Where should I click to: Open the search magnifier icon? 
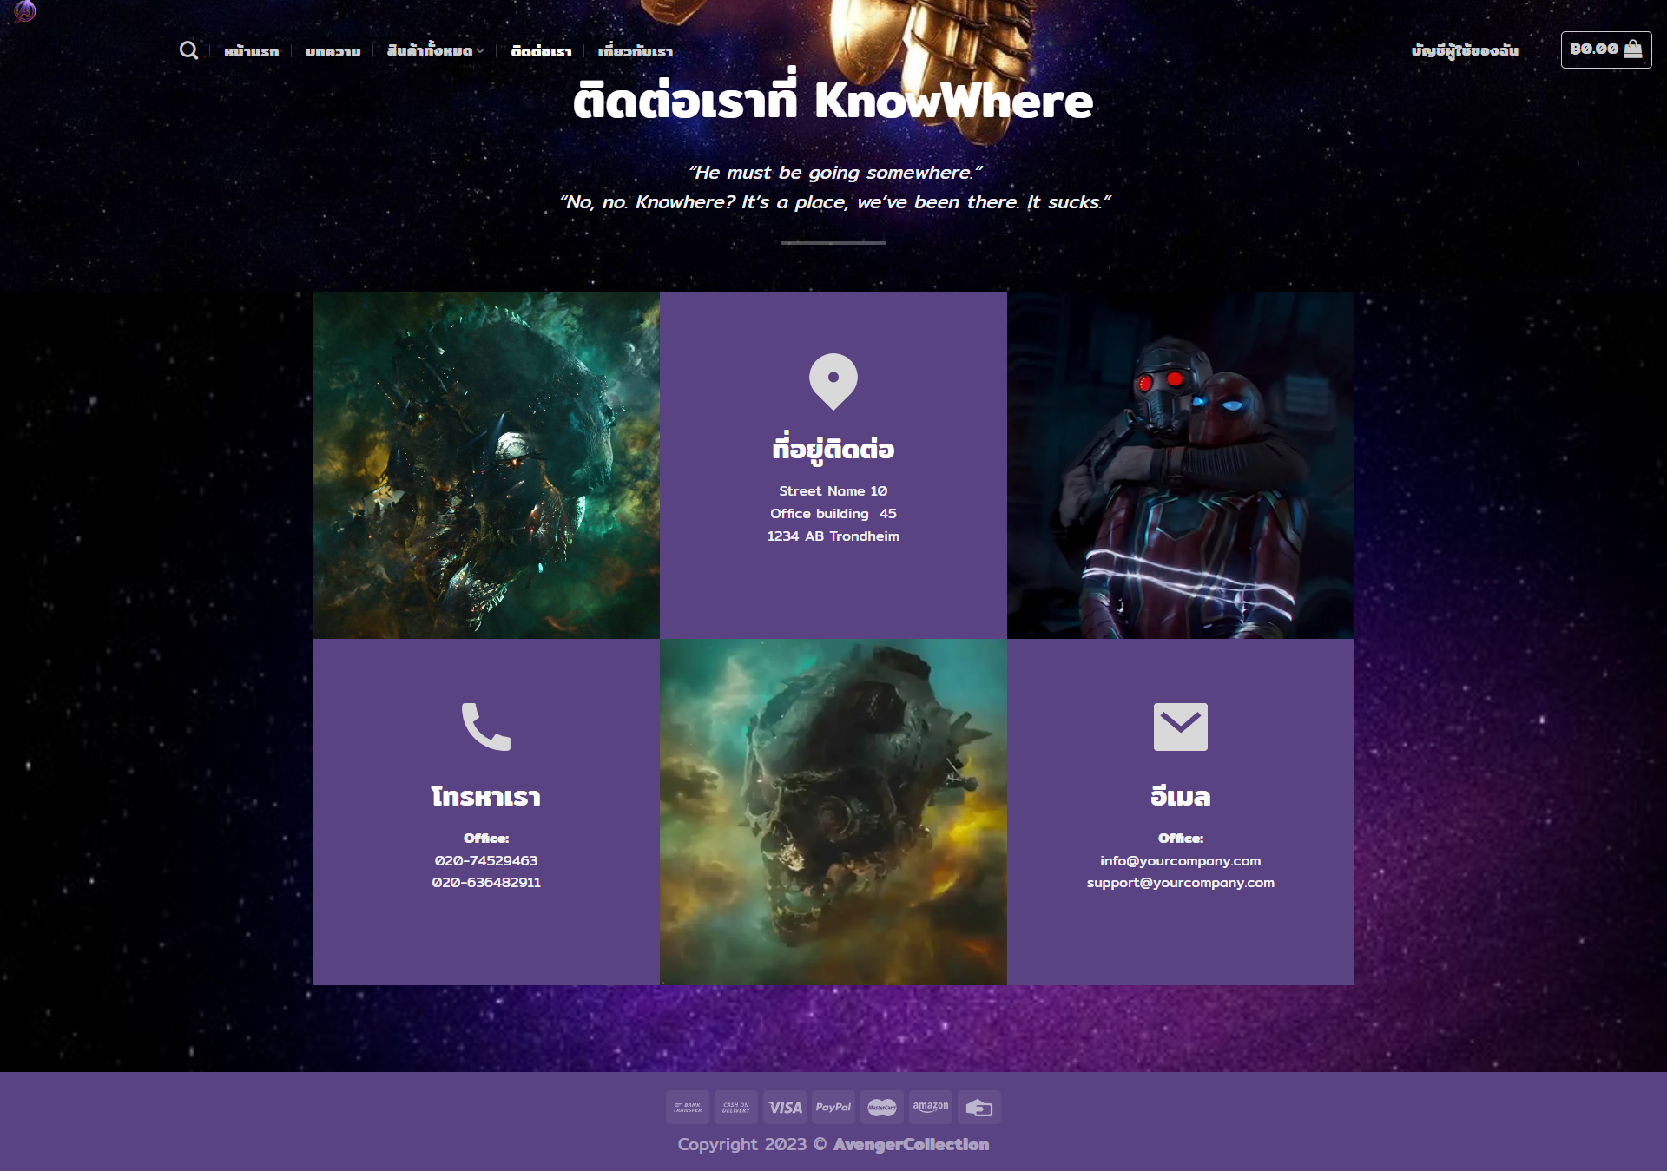(188, 50)
